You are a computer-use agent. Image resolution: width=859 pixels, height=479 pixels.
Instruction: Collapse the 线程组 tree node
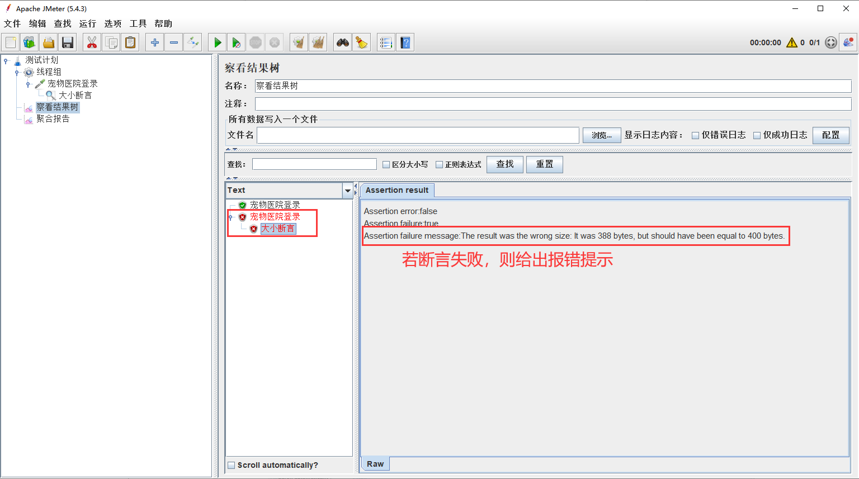point(17,72)
